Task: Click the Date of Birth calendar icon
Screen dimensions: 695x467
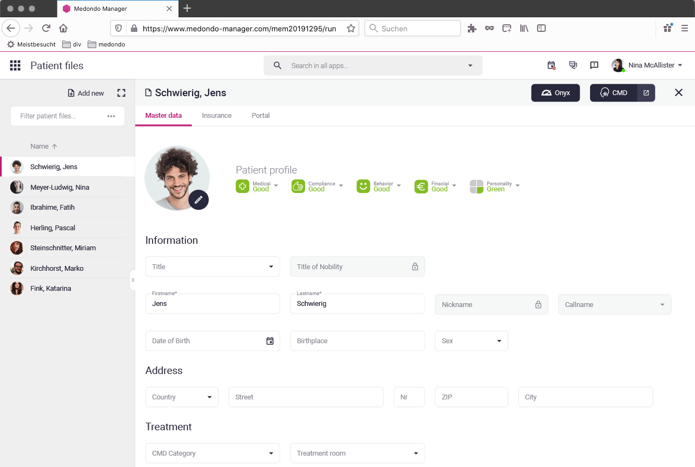Action: click(270, 341)
